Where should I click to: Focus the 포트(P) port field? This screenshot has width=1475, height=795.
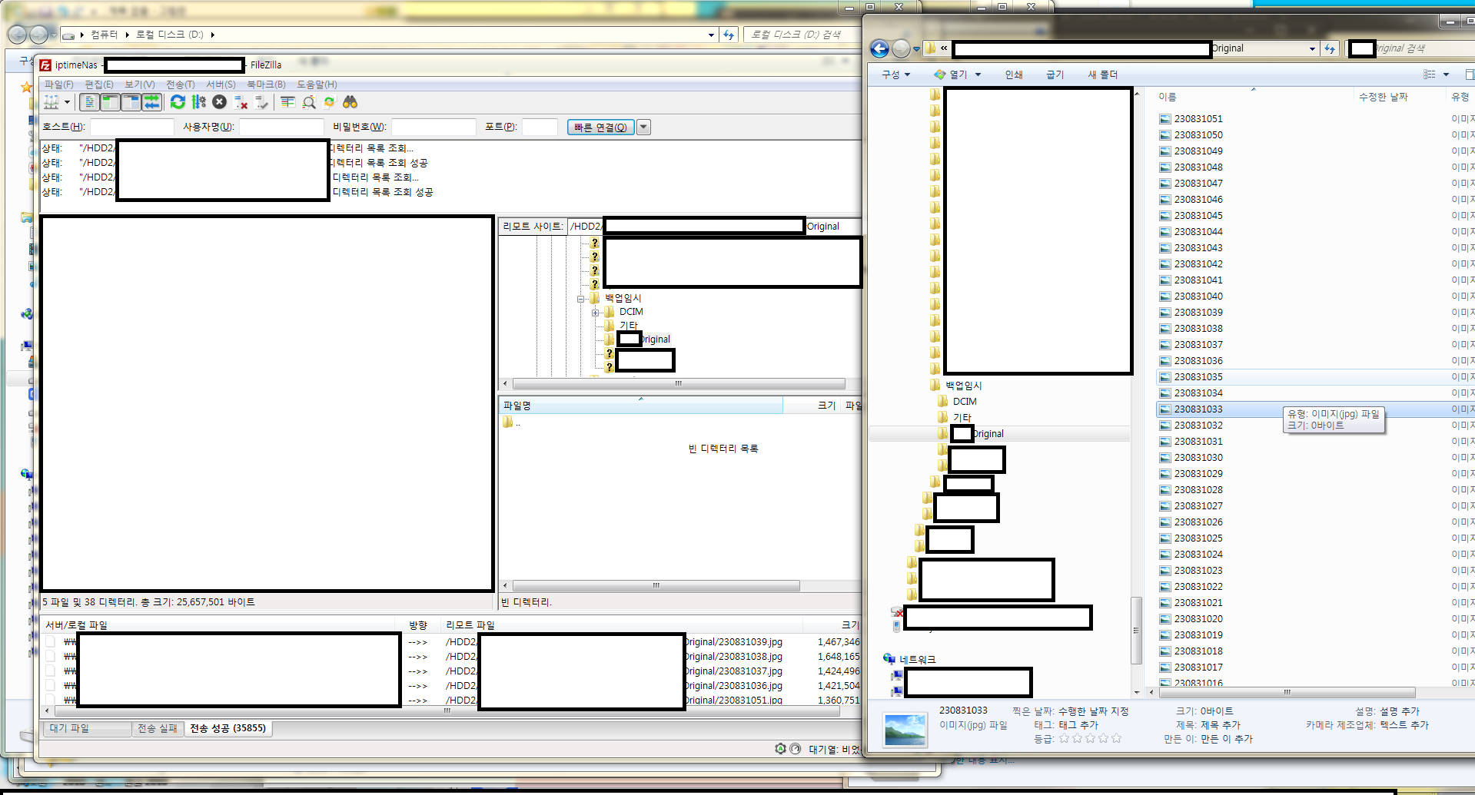(540, 128)
